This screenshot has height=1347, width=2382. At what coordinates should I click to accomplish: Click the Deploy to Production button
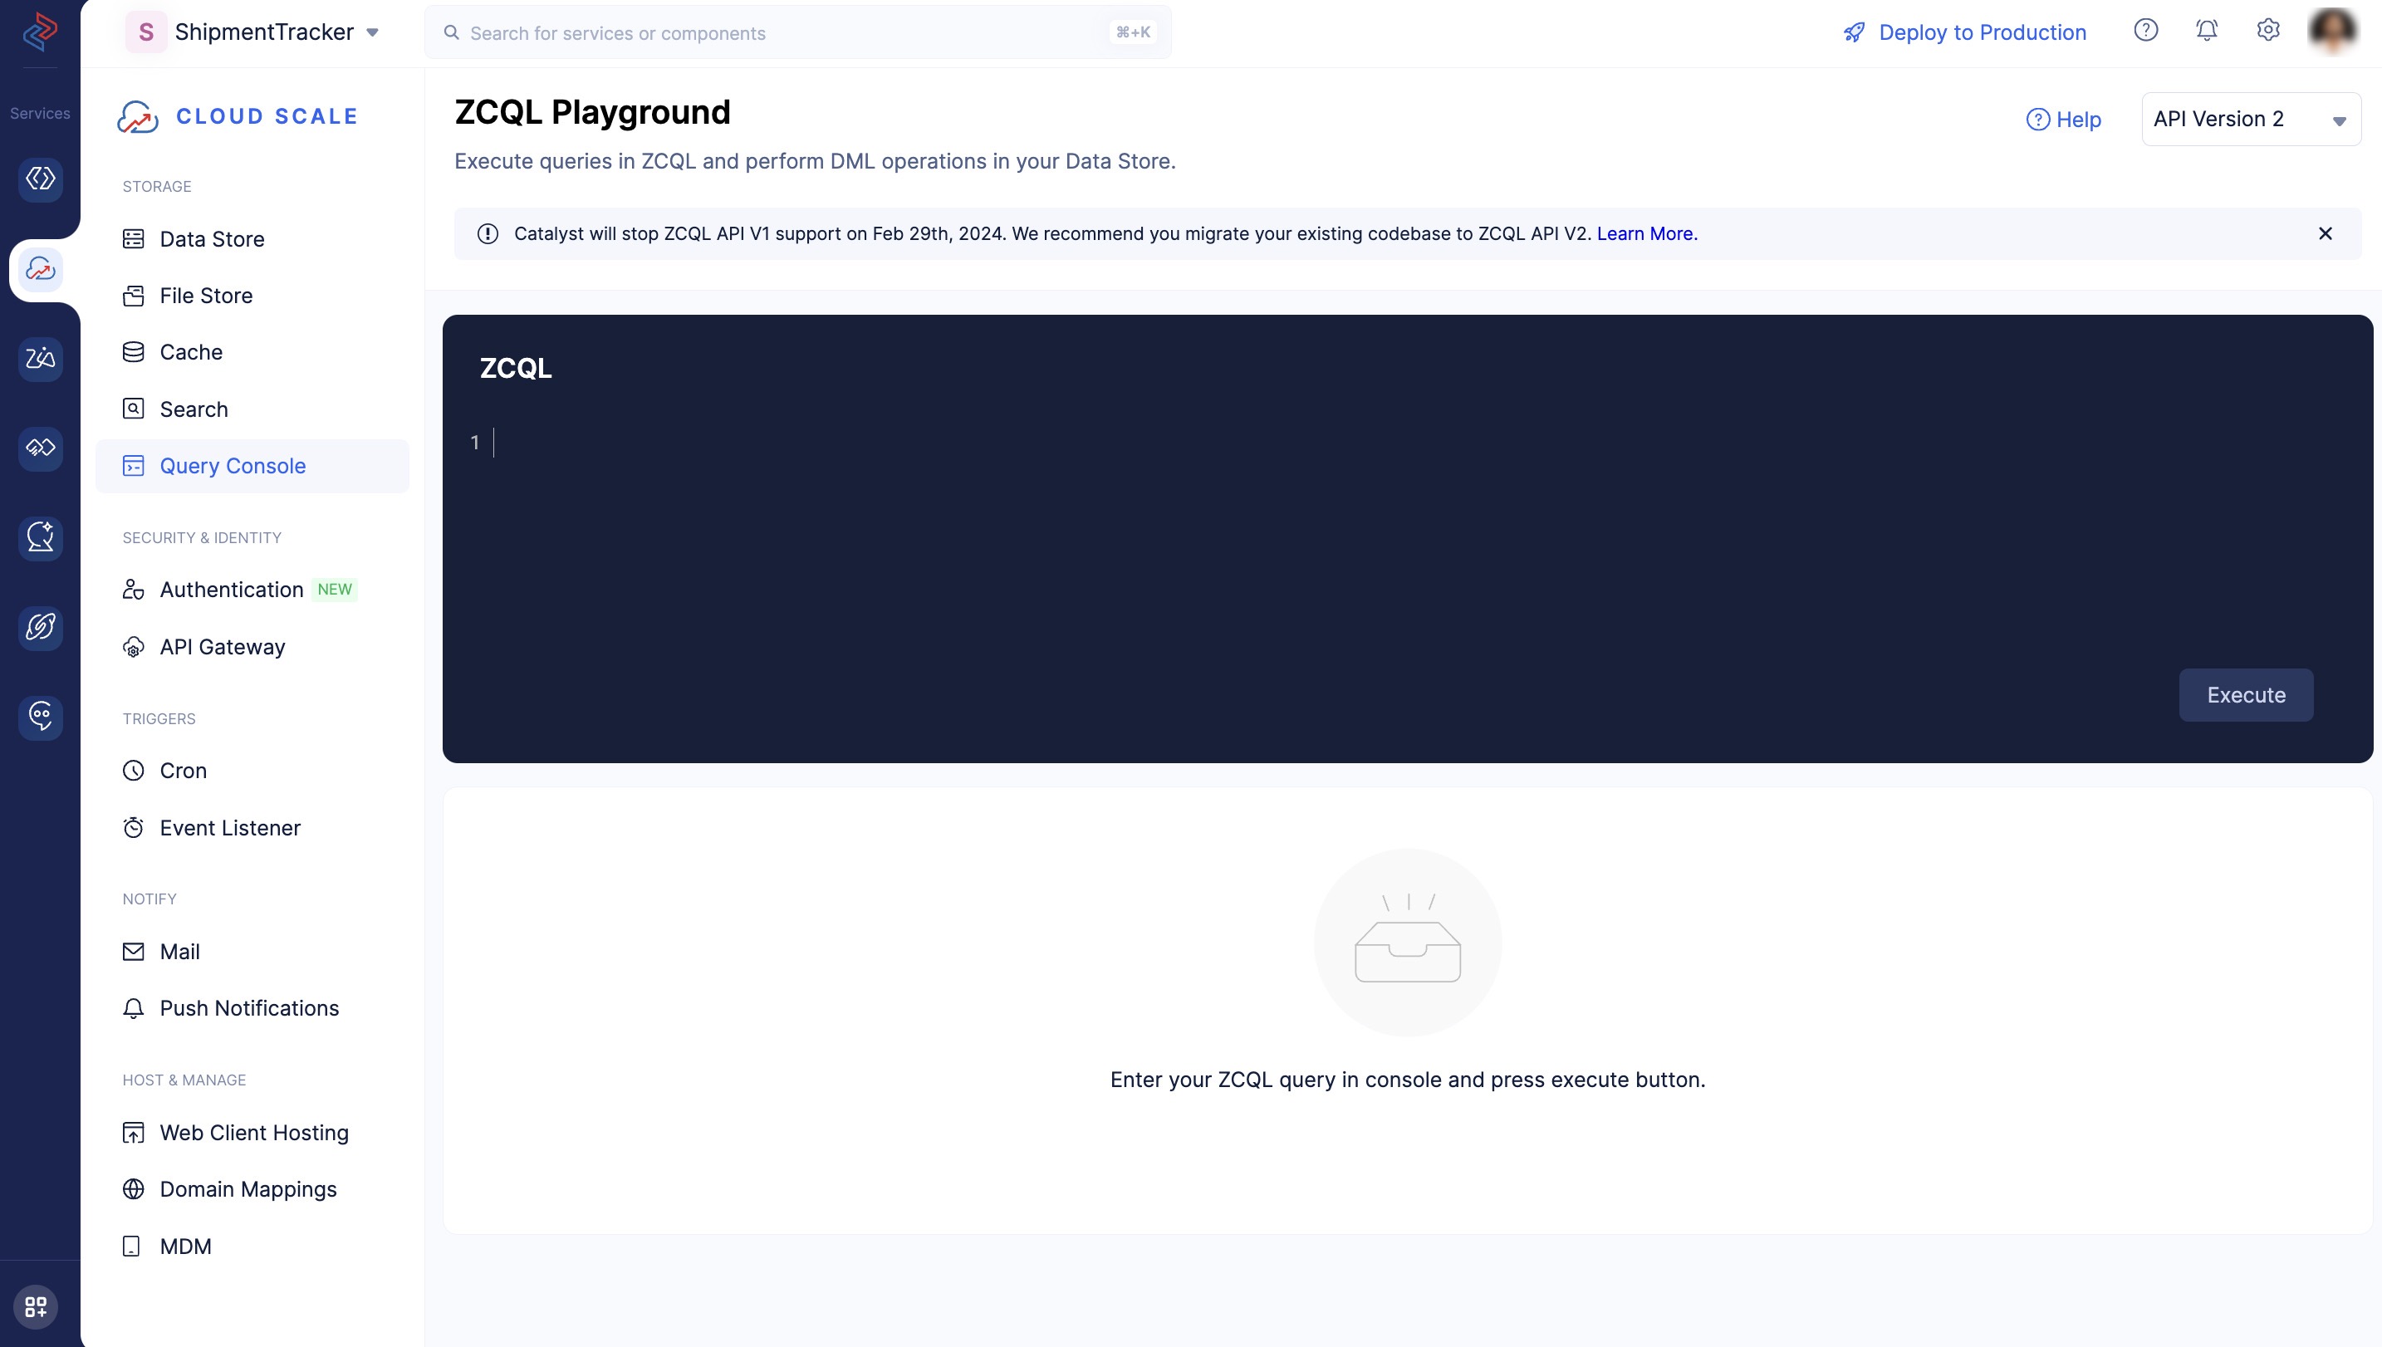coord(1963,29)
